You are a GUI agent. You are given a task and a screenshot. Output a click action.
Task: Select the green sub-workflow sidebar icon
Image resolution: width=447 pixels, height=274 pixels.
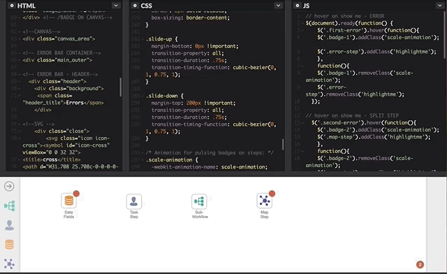(x=9, y=206)
